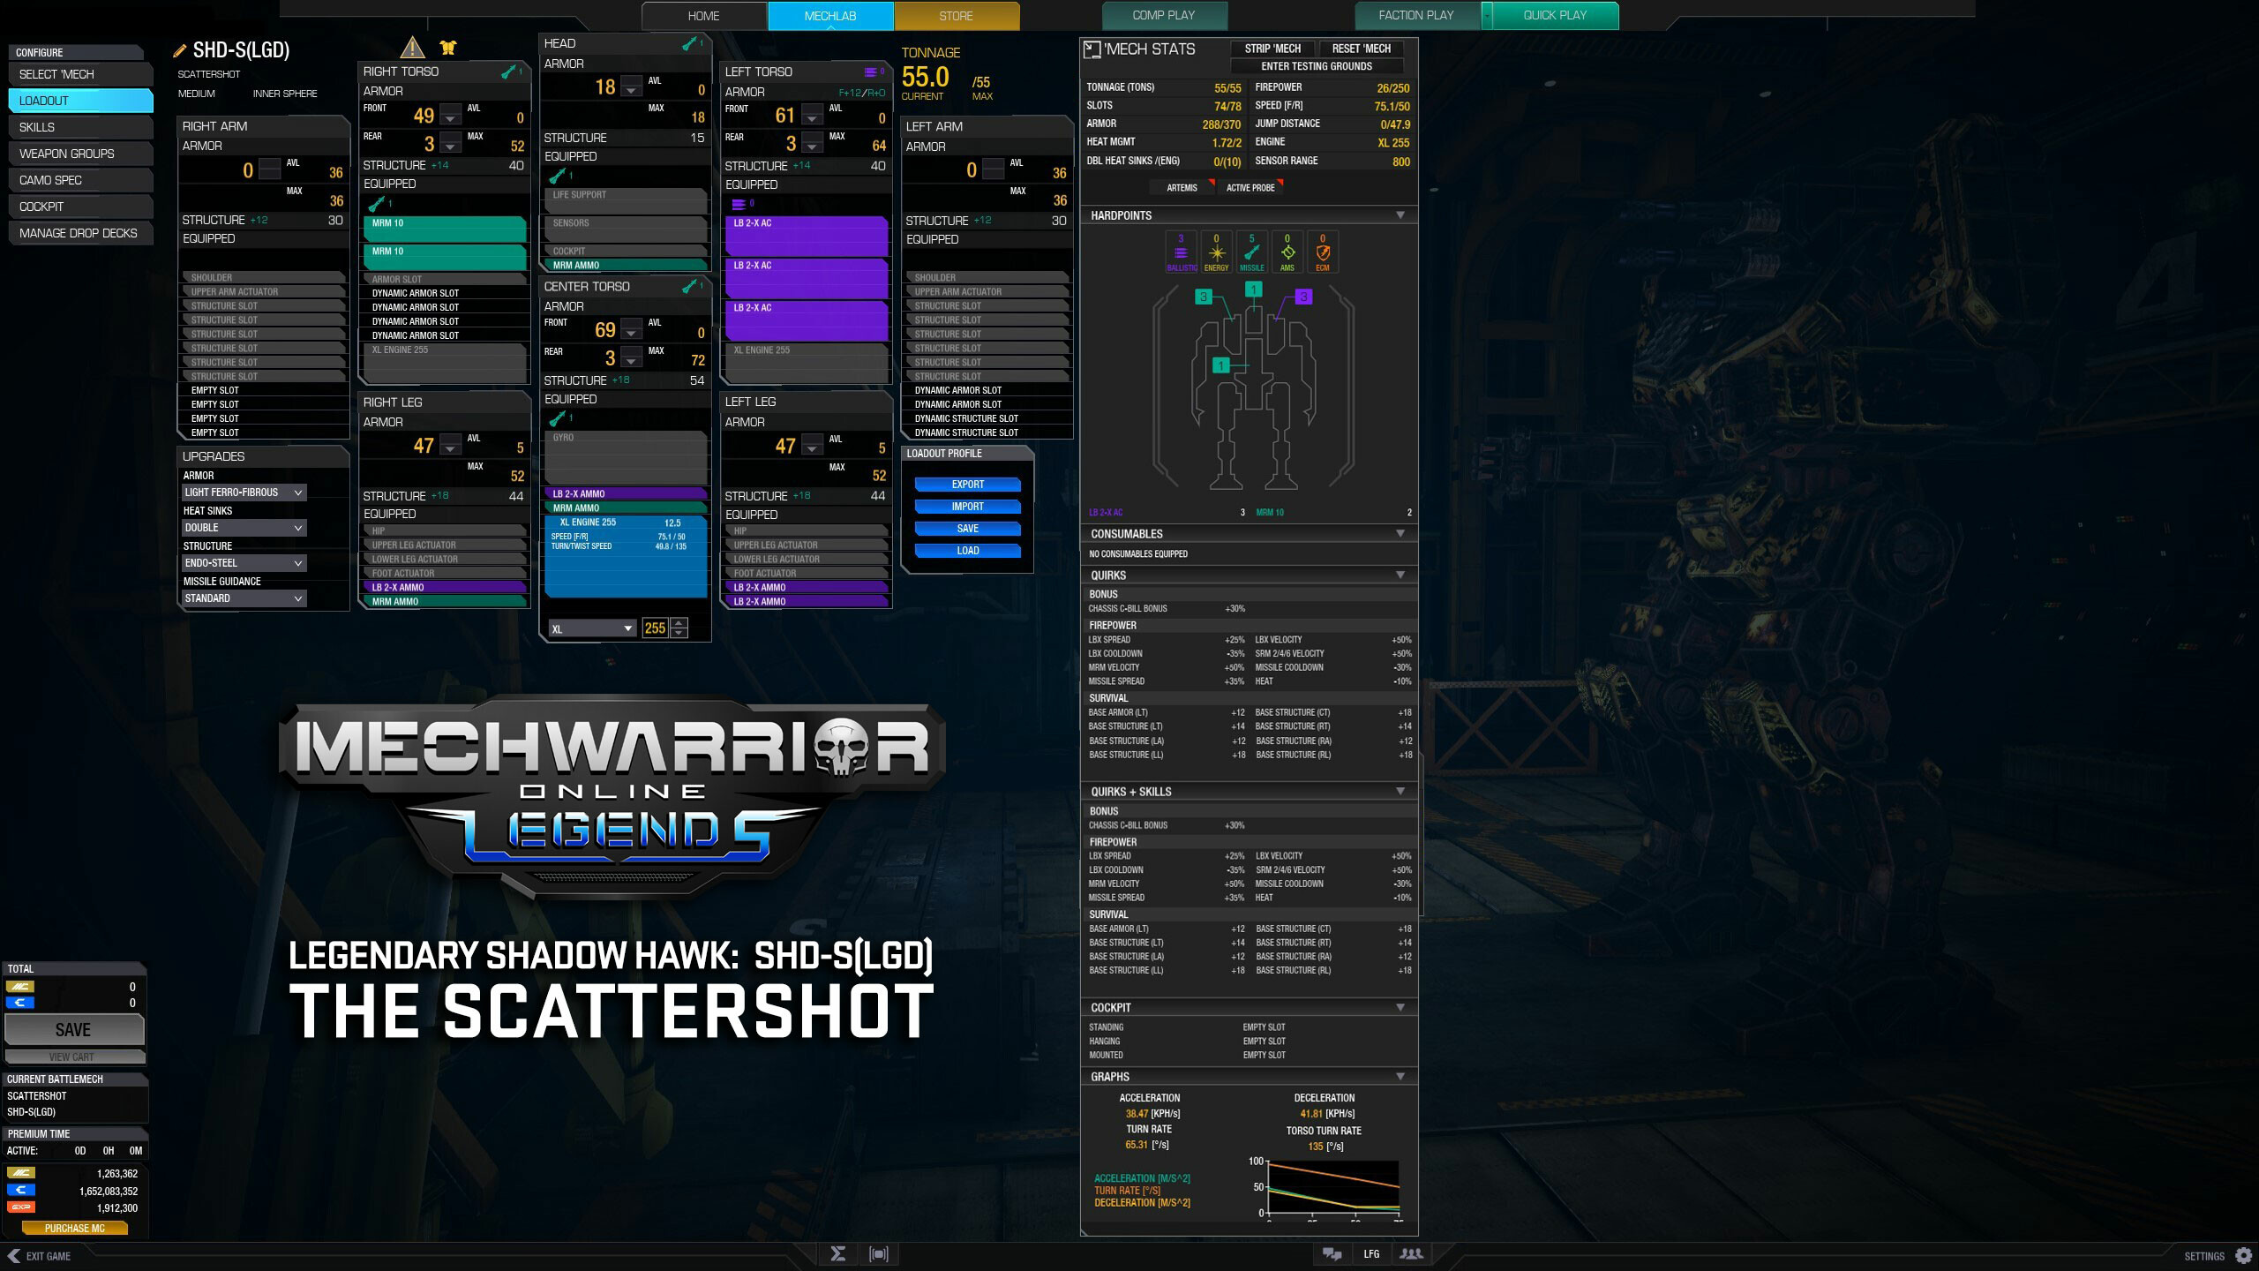Open the SKILLS section in the sidebar
Viewport: 2259px width, 1271px height.
(x=81, y=127)
